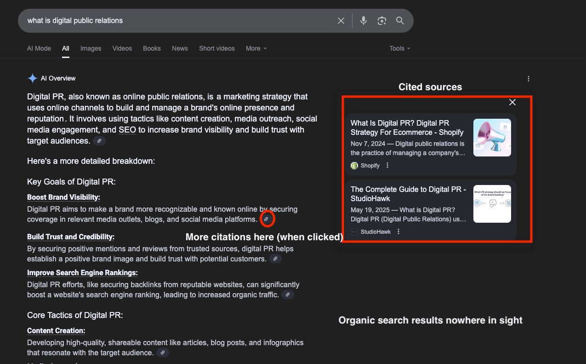Select the Short videos tab
The height and width of the screenshot is (364, 586).
[216, 48]
